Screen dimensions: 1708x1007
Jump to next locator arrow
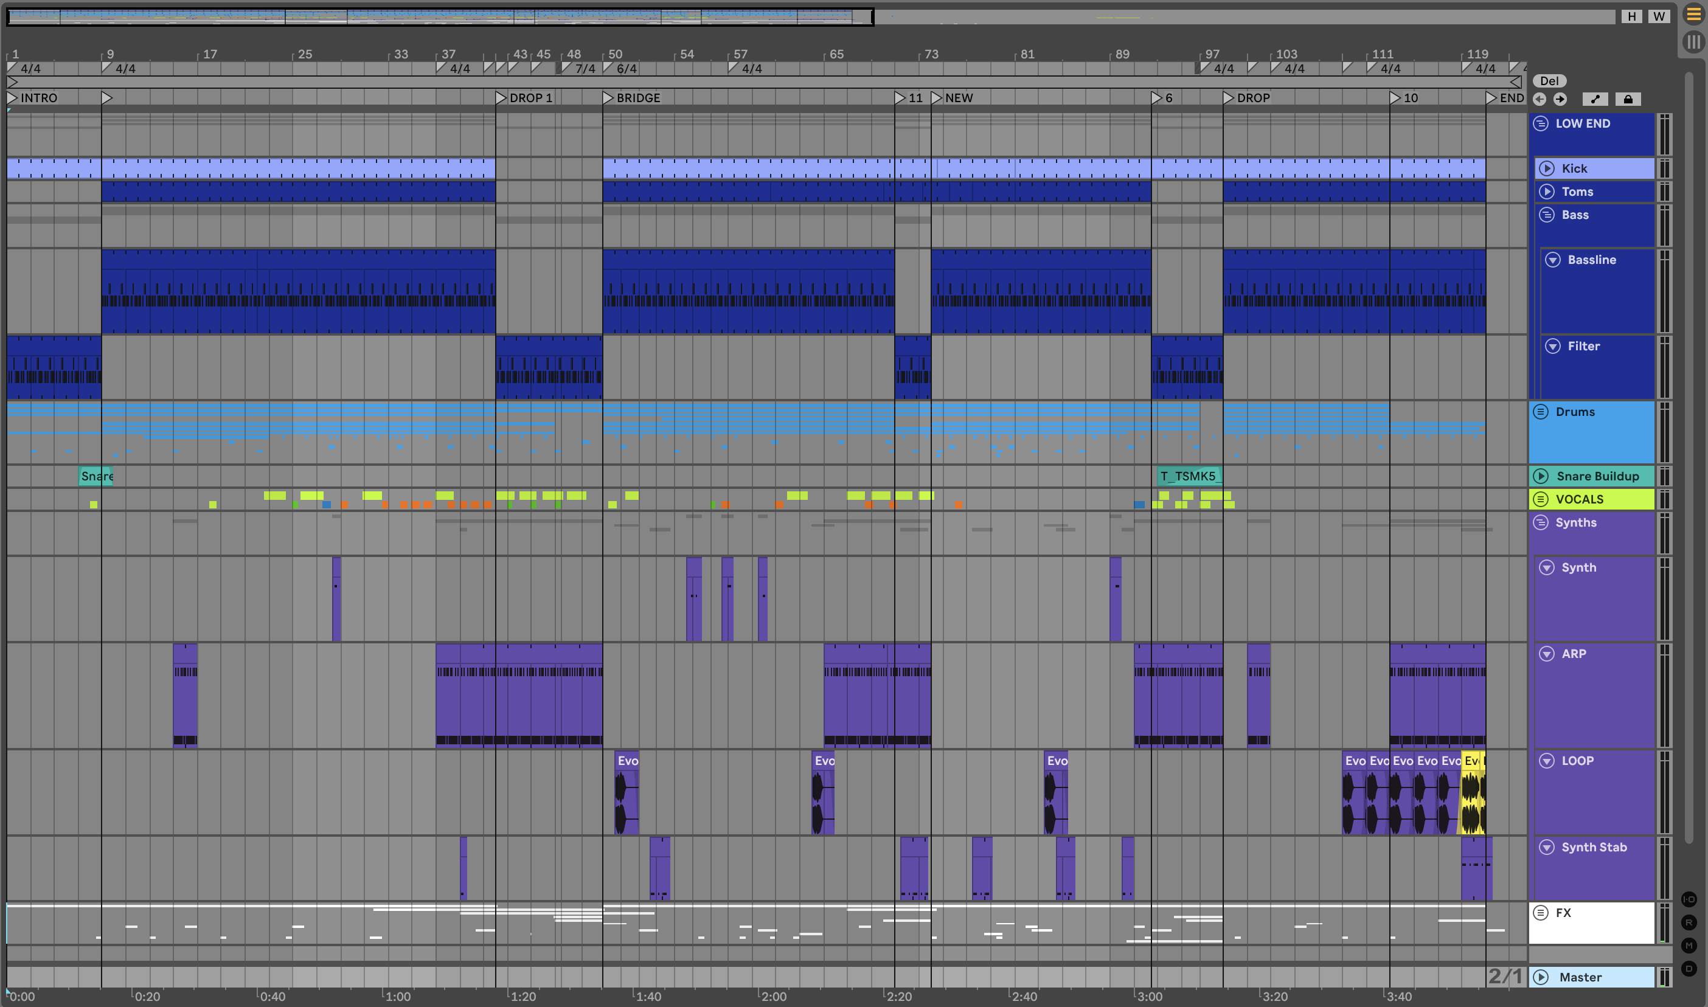(1560, 99)
